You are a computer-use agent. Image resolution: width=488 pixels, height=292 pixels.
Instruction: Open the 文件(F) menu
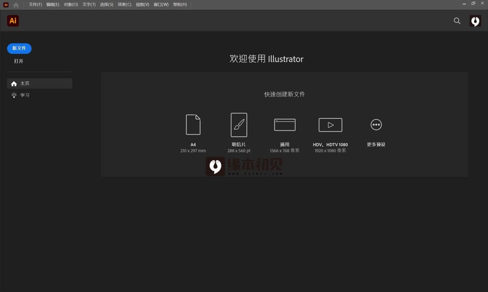click(35, 4)
